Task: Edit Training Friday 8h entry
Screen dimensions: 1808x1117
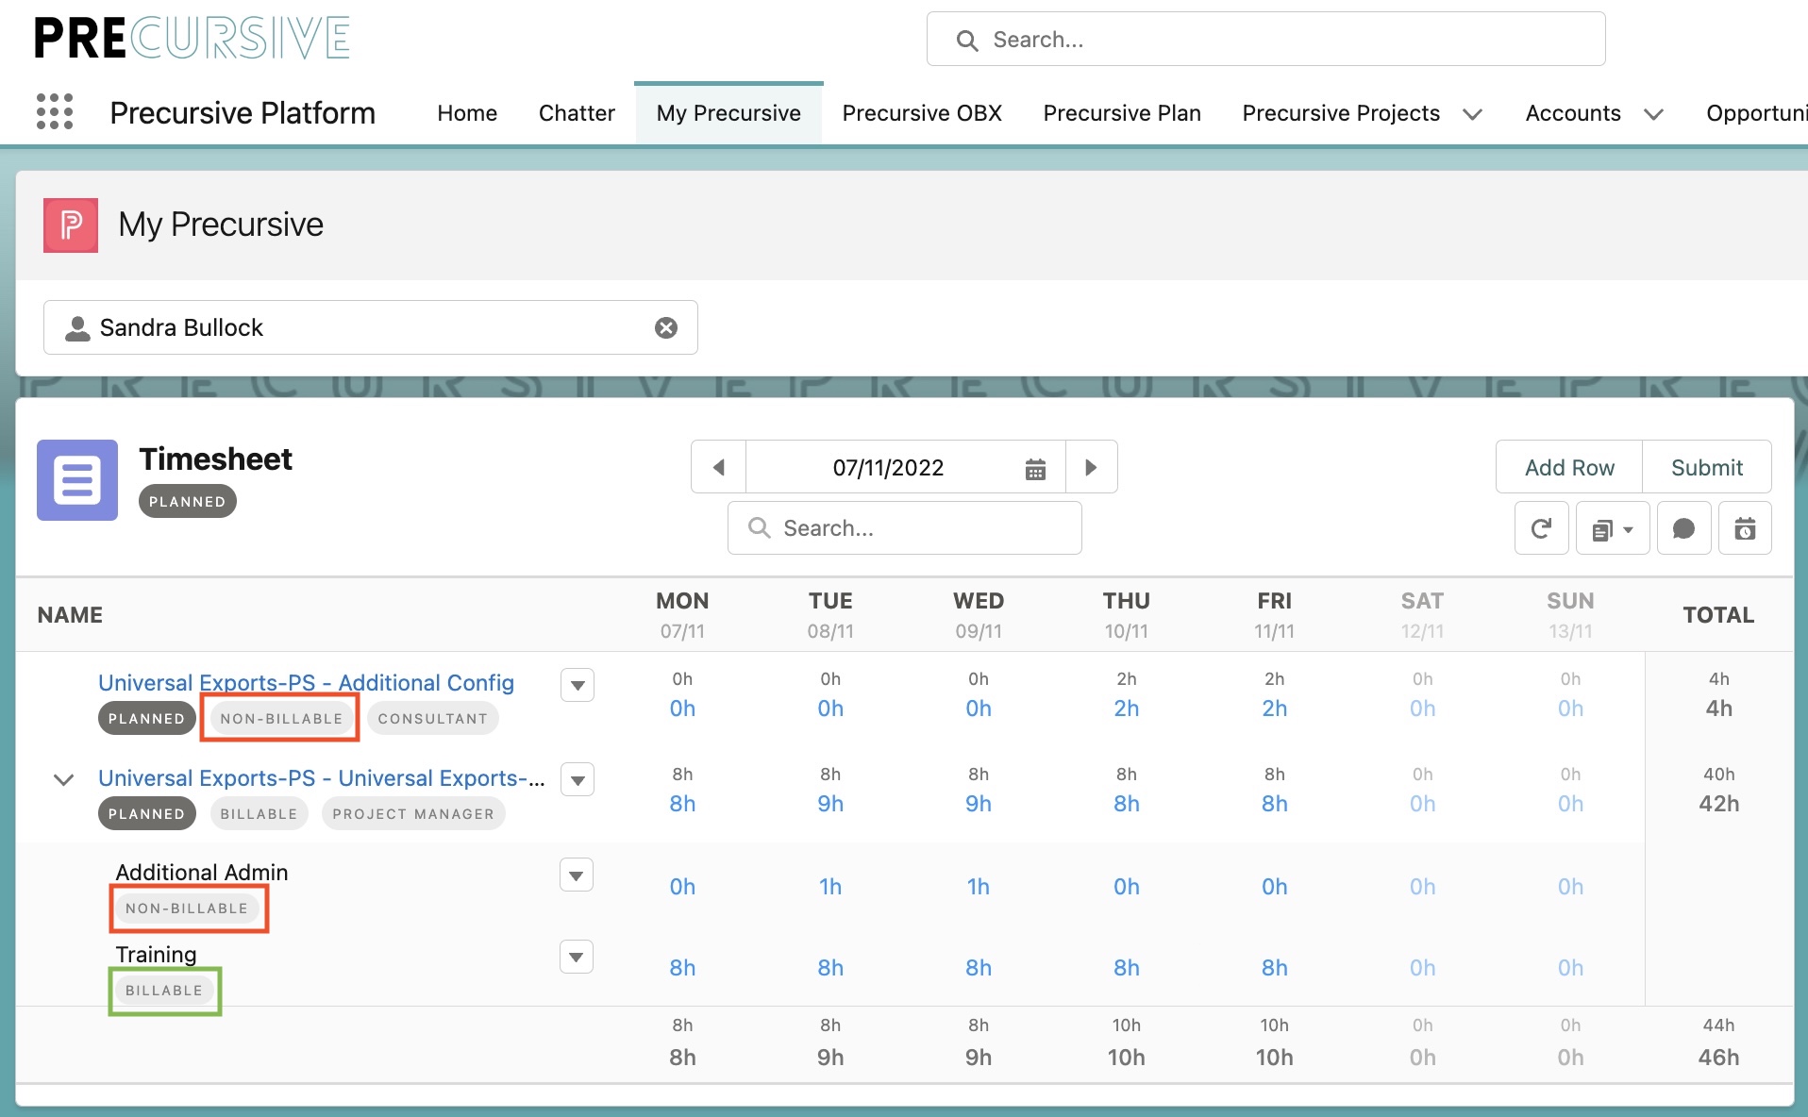Action: coord(1275,968)
